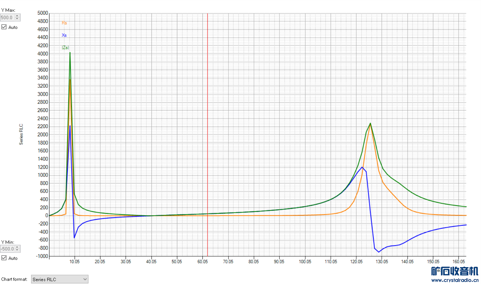Image resolution: width=481 pixels, height=284 pixels.
Task: Toggle the Auto checkbox under Y Min
Action: click(x=4, y=258)
